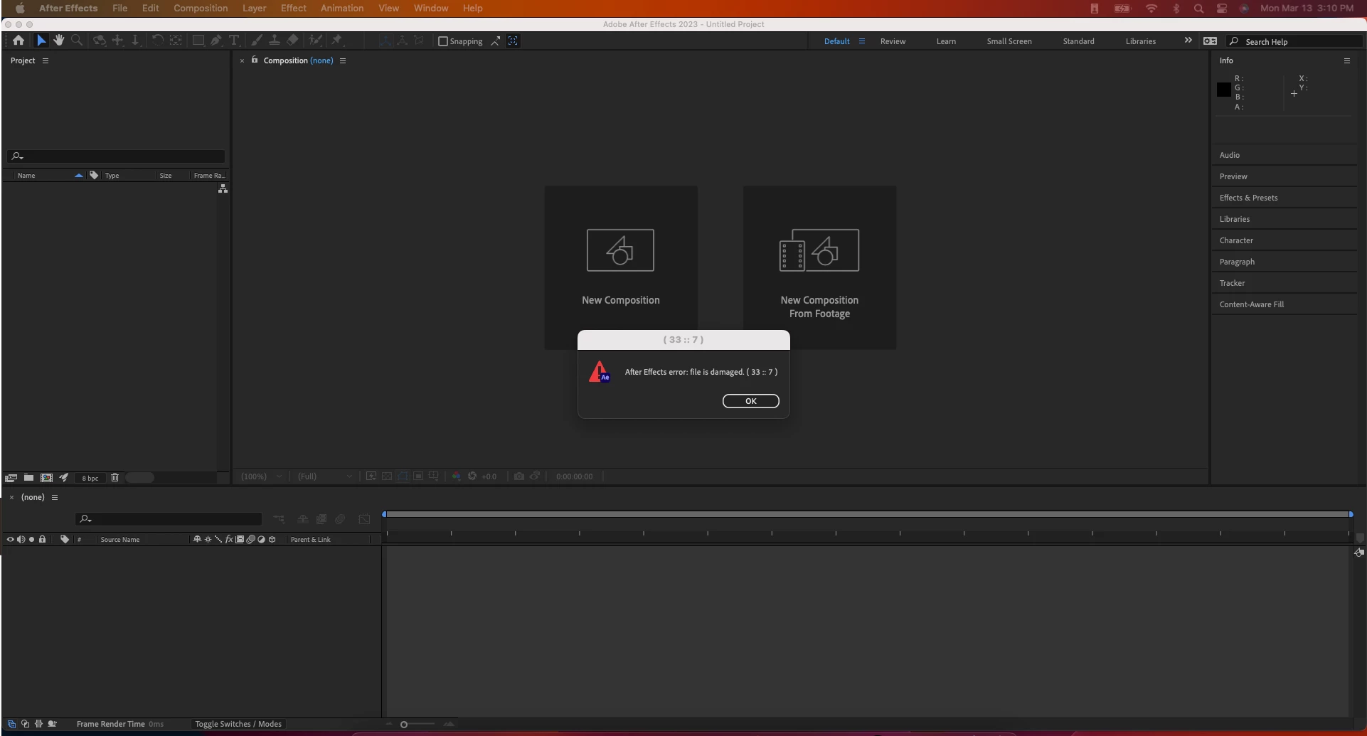Toggle snap along edges extending icon
The height and width of the screenshot is (736, 1367).
[496, 41]
